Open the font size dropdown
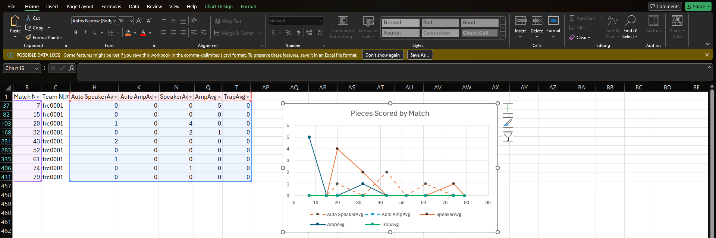The width and height of the screenshot is (716, 238). click(131, 21)
